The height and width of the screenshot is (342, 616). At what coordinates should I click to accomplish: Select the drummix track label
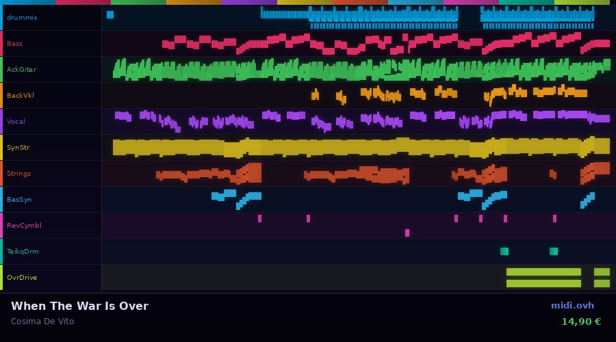click(22, 18)
